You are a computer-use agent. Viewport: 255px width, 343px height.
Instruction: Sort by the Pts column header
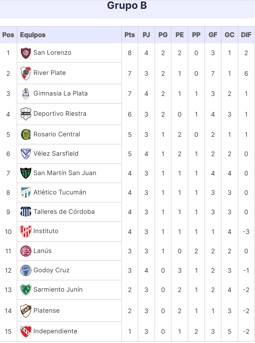click(130, 35)
